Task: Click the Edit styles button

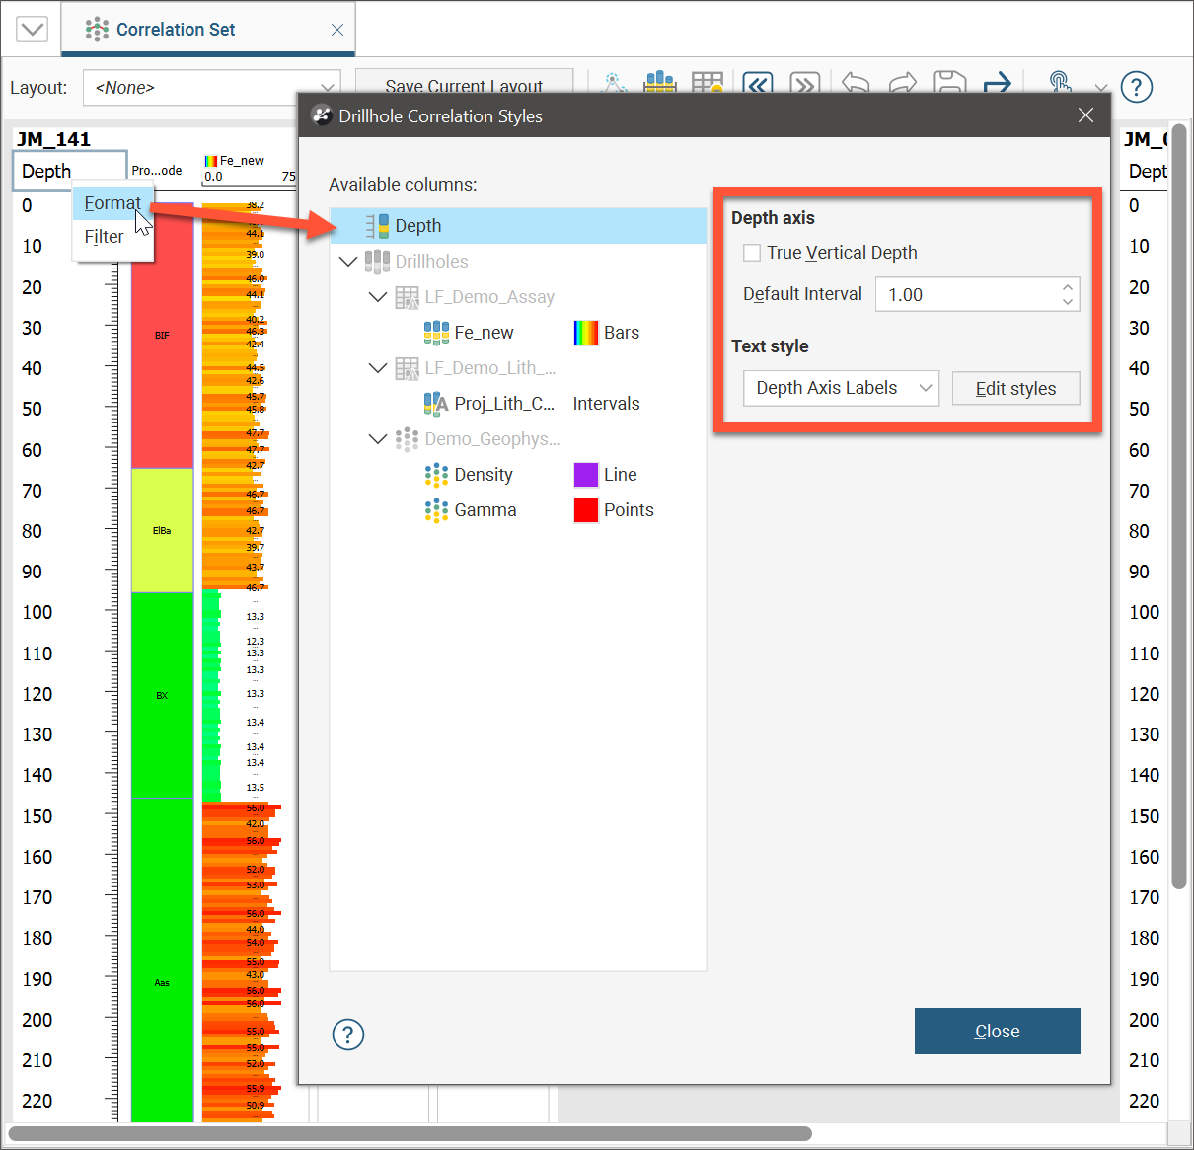Action: tap(1015, 388)
